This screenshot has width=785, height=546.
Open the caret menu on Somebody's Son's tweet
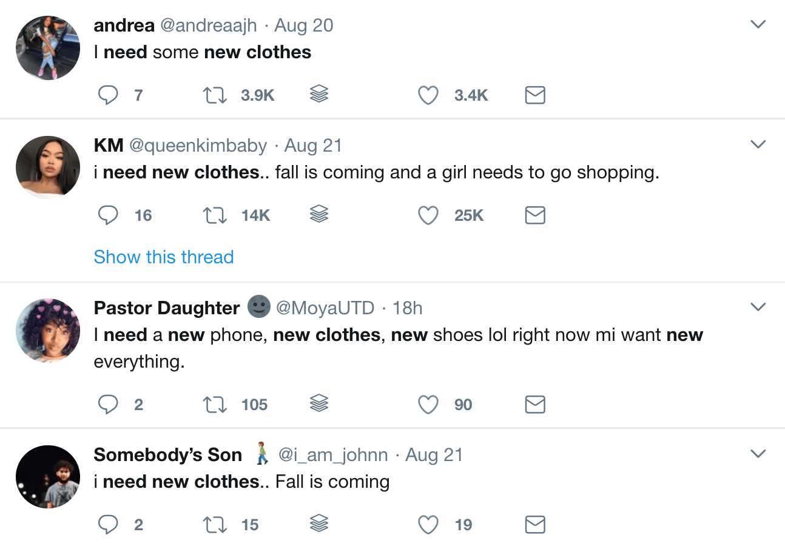click(x=758, y=454)
